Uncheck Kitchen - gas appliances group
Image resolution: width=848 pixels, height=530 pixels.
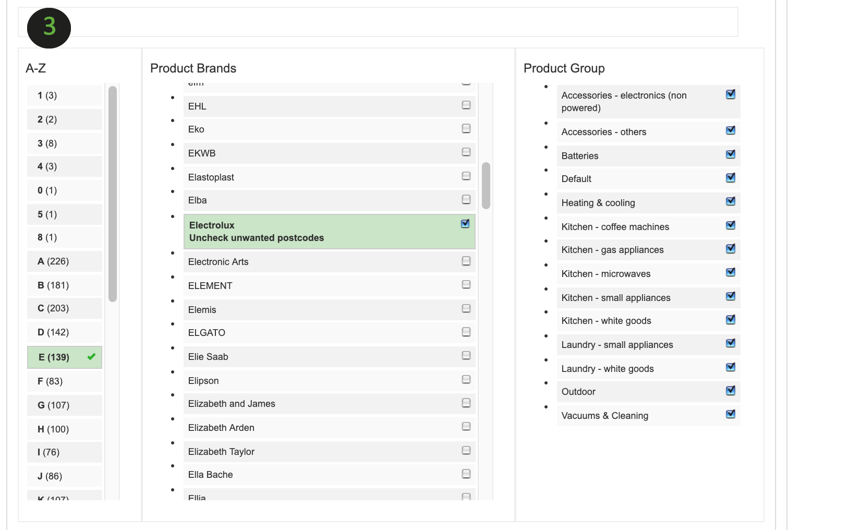point(731,249)
